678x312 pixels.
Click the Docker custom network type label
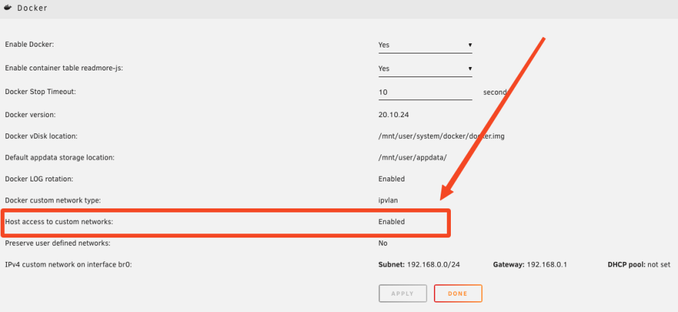pos(53,200)
